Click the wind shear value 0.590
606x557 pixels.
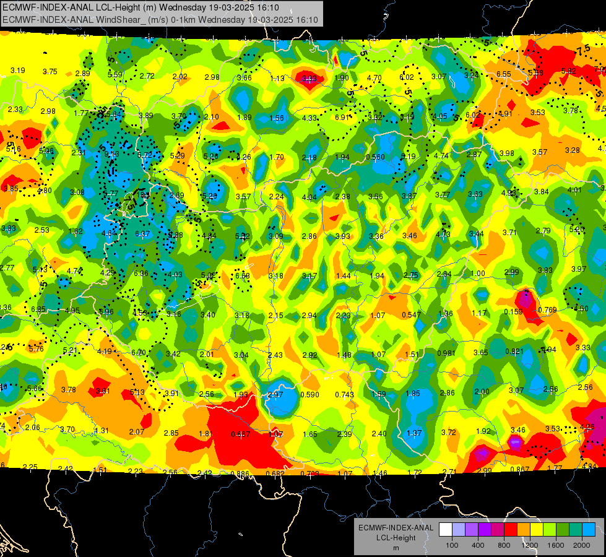pyautogui.click(x=309, y=395)
